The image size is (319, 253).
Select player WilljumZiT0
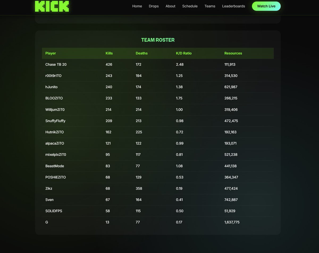pyautogui.click(x=55, y=110)
